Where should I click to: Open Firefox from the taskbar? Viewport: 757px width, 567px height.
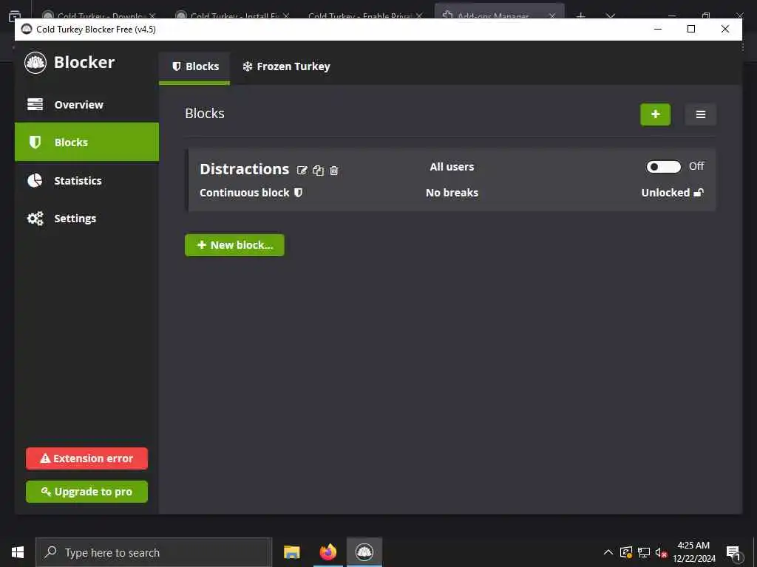[x=328, y=552]
